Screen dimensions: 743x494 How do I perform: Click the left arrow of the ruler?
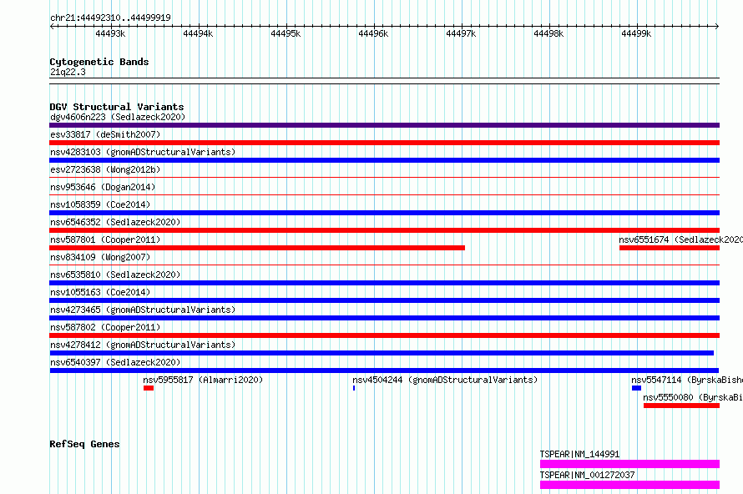click(52, 27)
